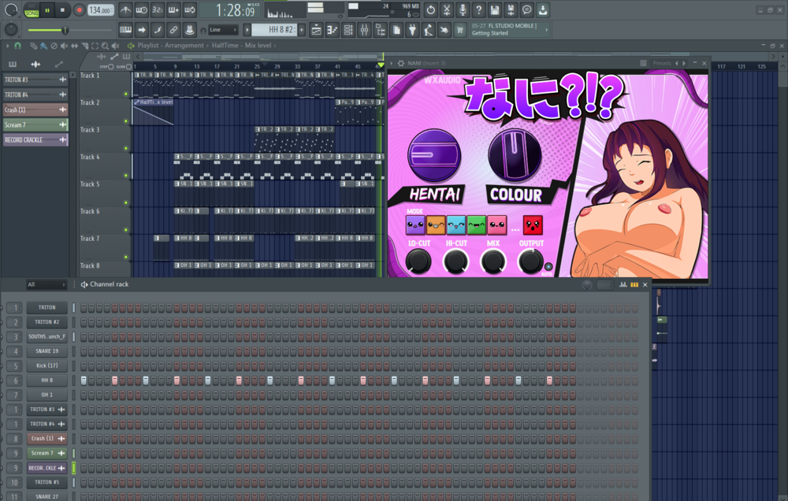Viewport: 788px width, 501px height.
Task: Add a new pattern with the plus button
Action: [x=302, y=30]
